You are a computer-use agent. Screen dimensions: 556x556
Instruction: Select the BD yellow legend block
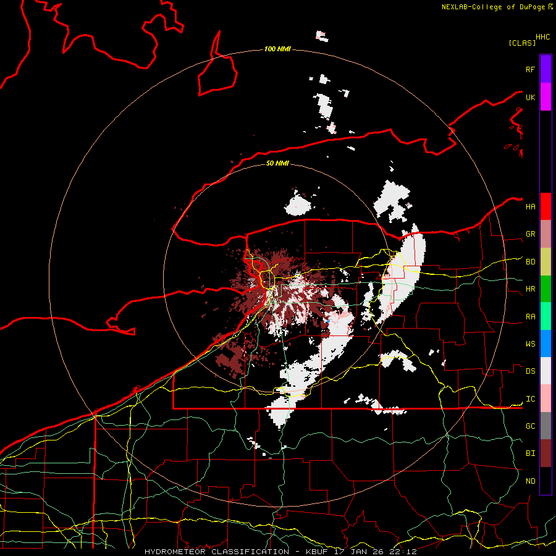pos(545,261)
